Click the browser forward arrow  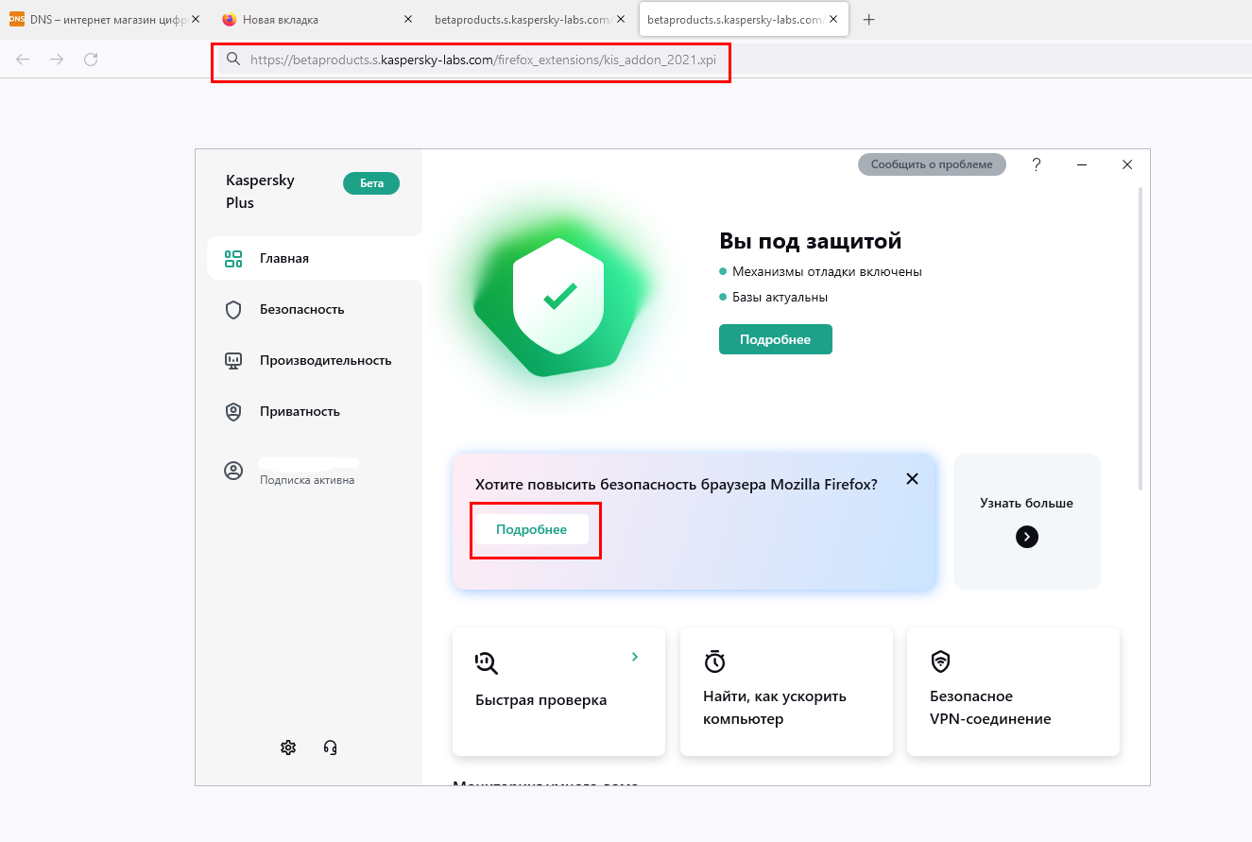coord(57,60)
